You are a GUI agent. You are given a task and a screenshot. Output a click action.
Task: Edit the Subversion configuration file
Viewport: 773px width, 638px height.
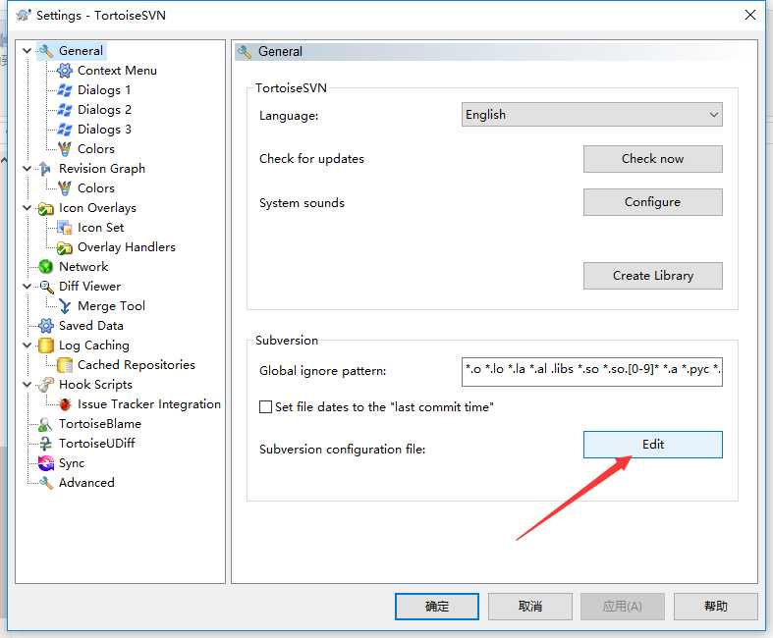tap(653, 445)
